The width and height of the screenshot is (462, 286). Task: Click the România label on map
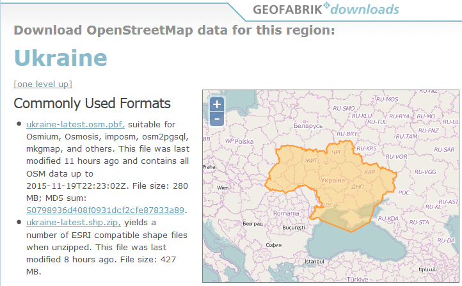point(285,213)
